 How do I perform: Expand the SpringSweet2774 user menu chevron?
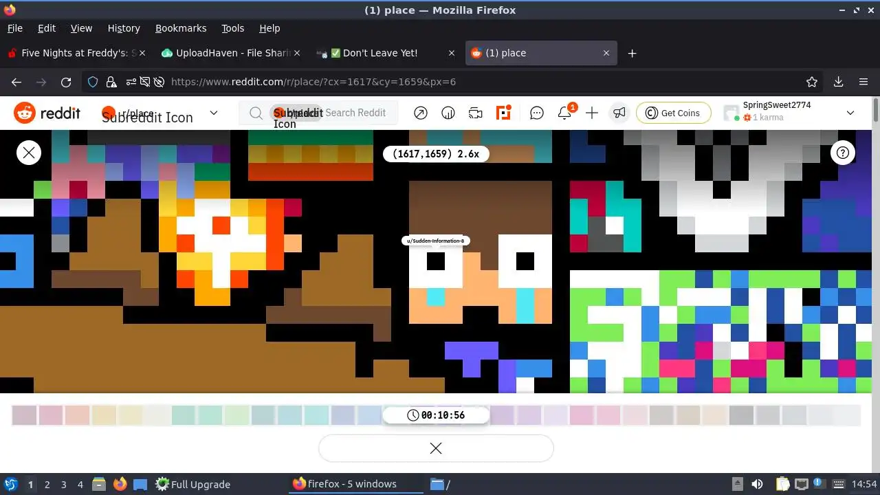coord(850,113)
